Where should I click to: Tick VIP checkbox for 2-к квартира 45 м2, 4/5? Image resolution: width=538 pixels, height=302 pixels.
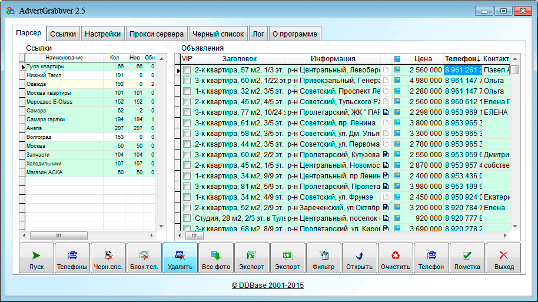tap(187, 102)
